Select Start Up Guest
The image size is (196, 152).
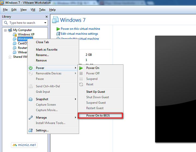(x=100, y=92)
